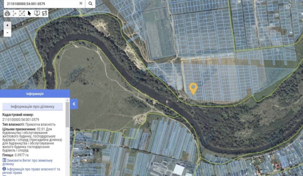Select the distance measurement tool
303x176 pixels.
(15, 13)
